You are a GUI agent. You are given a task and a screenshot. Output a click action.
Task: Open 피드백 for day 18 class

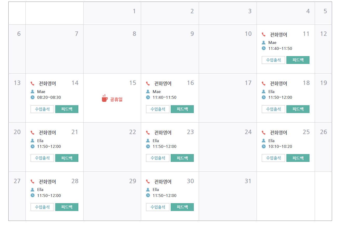[298, 109]
